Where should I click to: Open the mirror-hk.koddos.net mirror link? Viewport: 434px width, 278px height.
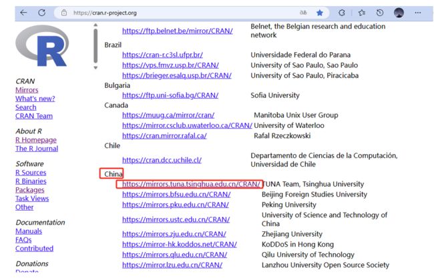[180, 245]
